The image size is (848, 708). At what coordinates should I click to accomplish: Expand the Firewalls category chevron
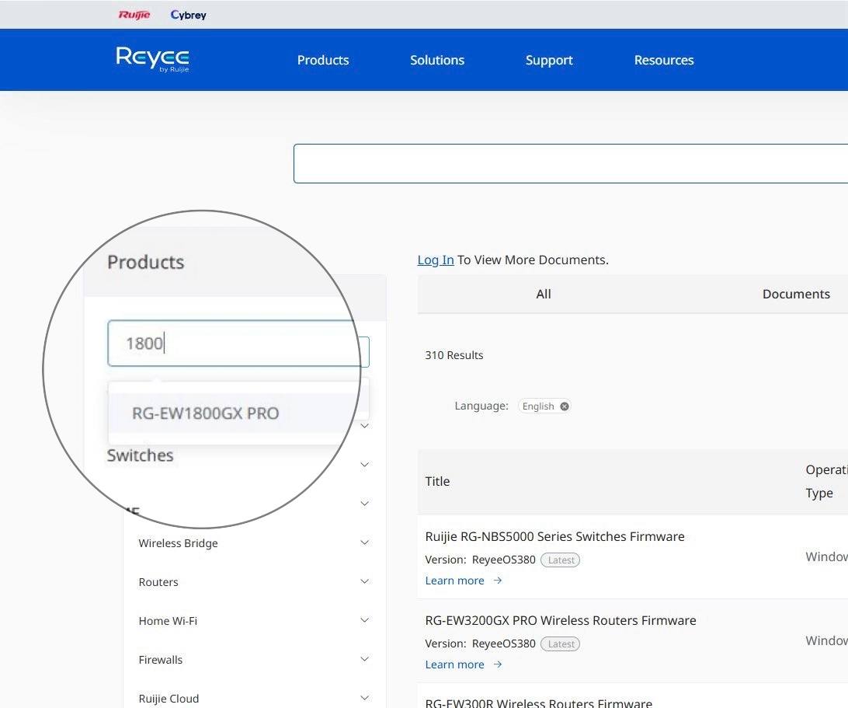pyautogui.click(x=364, y=659)
